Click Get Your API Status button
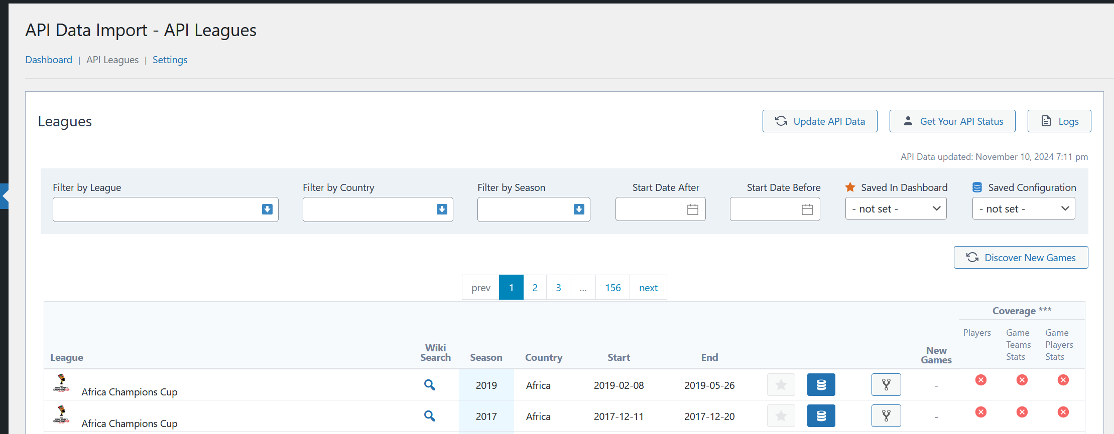The image size is (1114, 434). click(x=952, y=121)
